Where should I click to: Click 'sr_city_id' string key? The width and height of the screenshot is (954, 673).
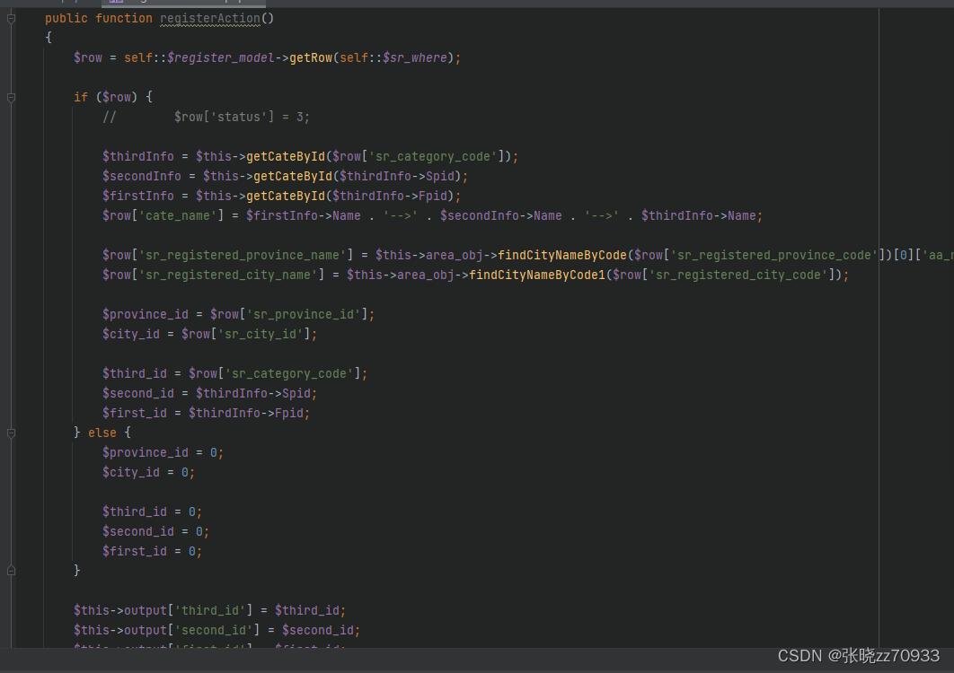(261, 334)
